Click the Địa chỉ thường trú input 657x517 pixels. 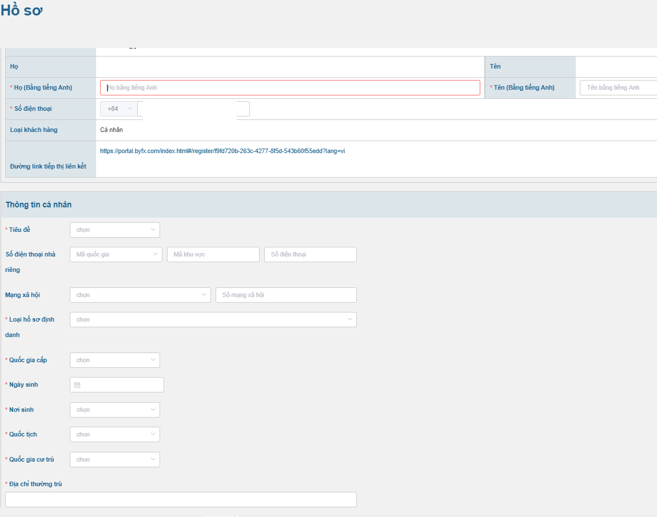[x=181, y=500]
